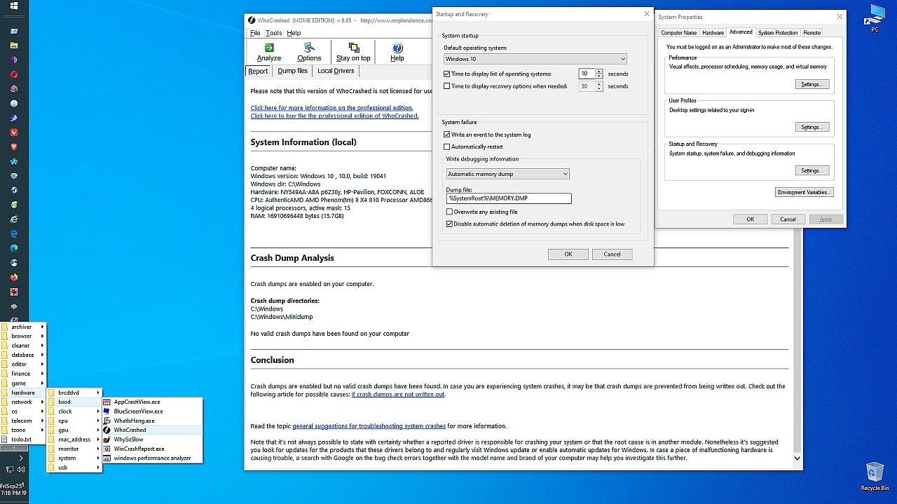Click the network tray icon
The height and width of the screenshot is (504, 897).
[9, 470]
